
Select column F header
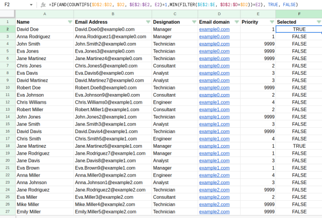[x=299, y=14]
